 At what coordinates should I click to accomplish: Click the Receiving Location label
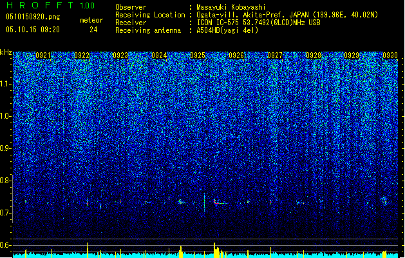click(x=150, y=15)
